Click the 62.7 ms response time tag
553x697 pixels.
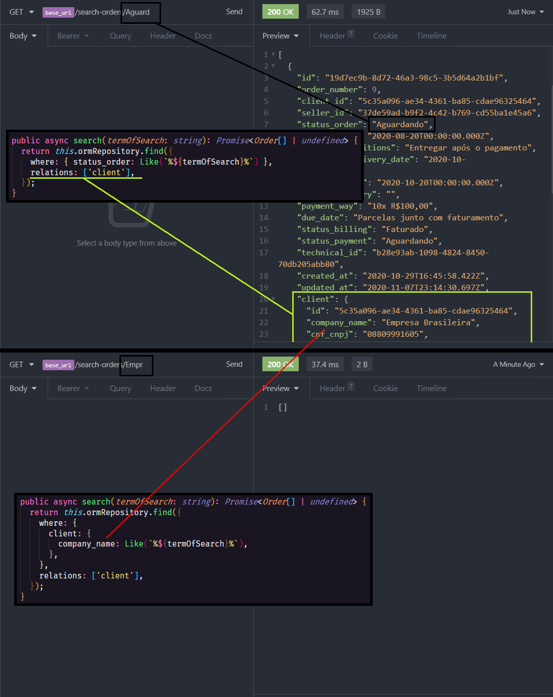tap(325, 12)
